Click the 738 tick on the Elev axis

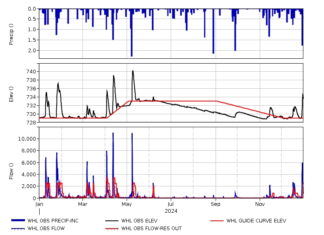(31, 80)
